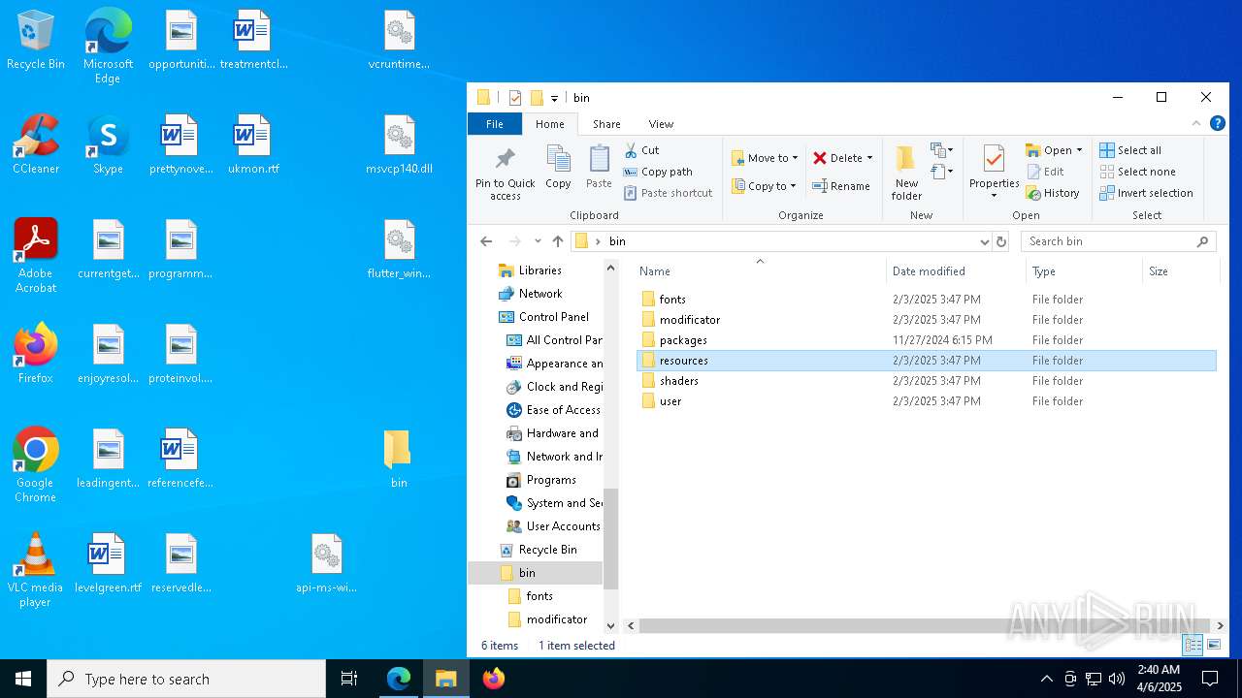The image size is (1242, 698).
Task: Open Task View on the taskbar
Action: pos(349,679)
